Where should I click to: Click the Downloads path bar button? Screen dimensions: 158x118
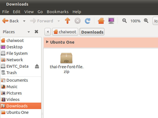pos(92,32)
